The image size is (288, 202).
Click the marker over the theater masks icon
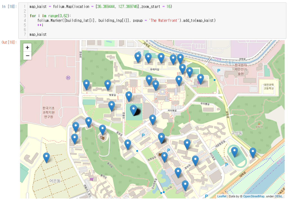pyautogui.click(x=103, y=130)
